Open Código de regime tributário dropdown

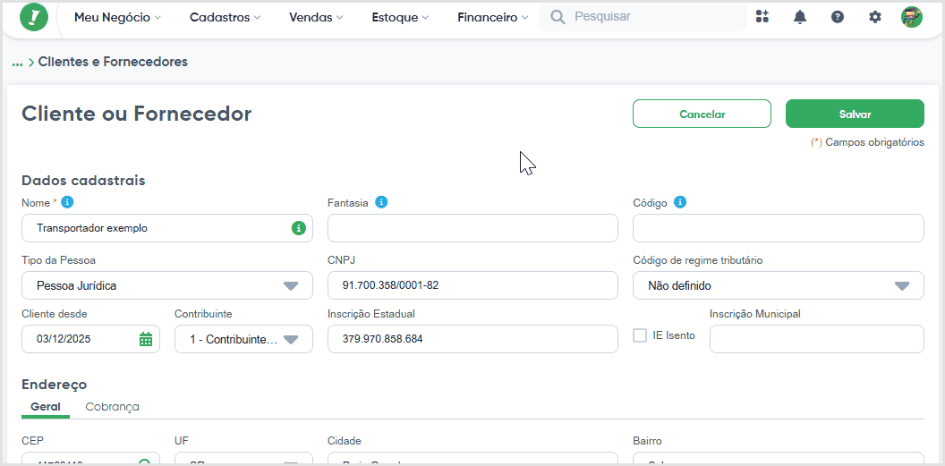pyautogui.click(x=778, y=285)
